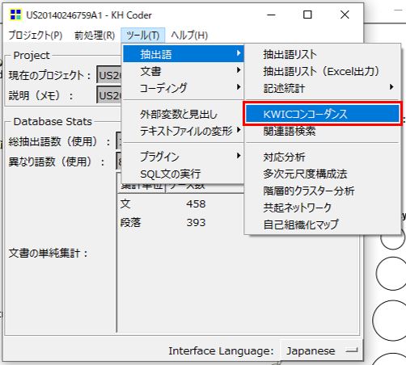Expand the コーディング submenu
This screenshot has width=406, height=365.
pos(184,88)
